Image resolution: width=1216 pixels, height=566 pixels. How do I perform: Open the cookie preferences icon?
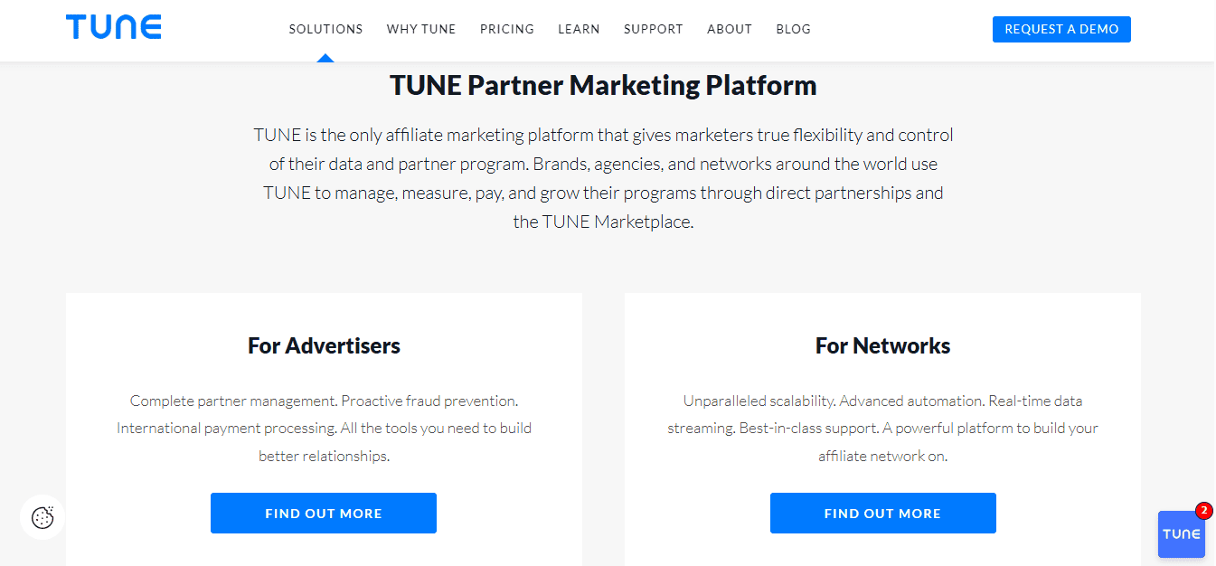42,517
